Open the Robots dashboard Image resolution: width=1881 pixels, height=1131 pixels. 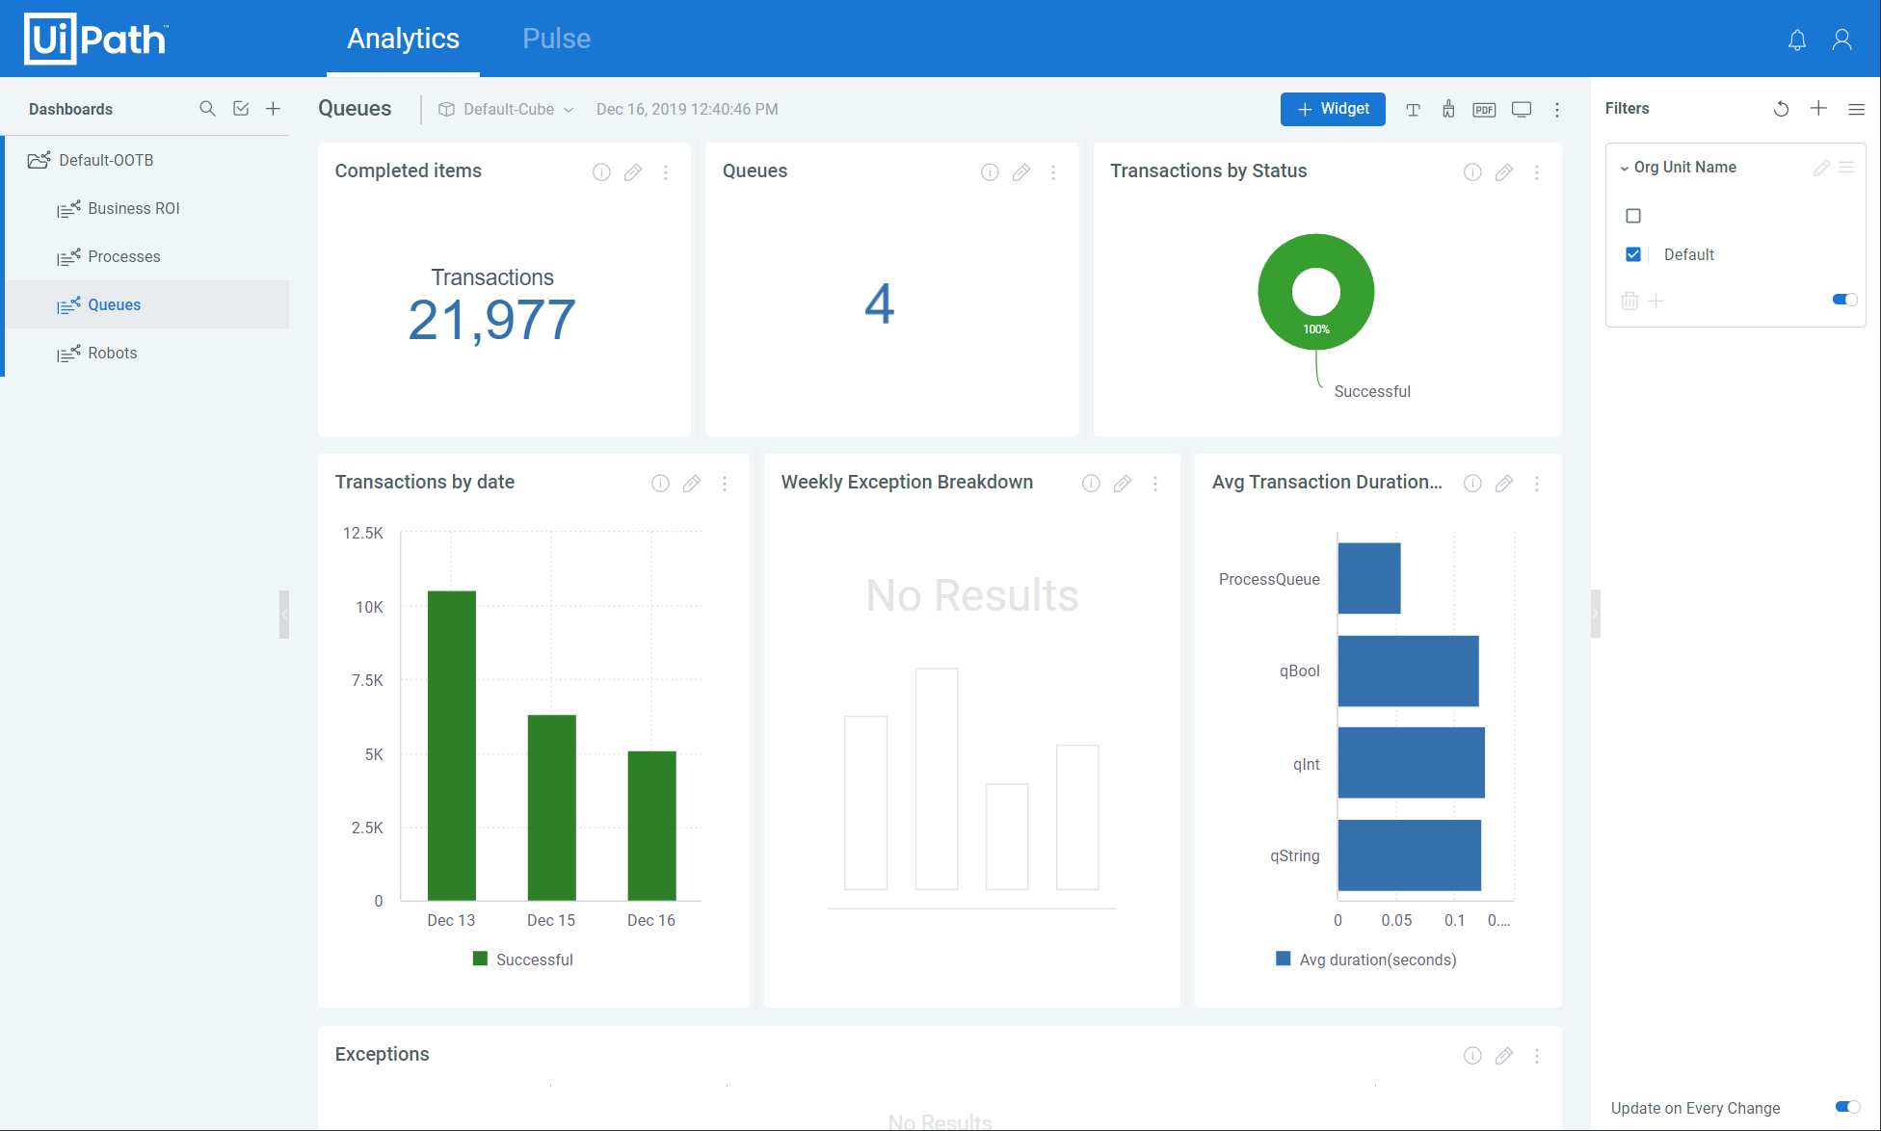tap(112, 353)
